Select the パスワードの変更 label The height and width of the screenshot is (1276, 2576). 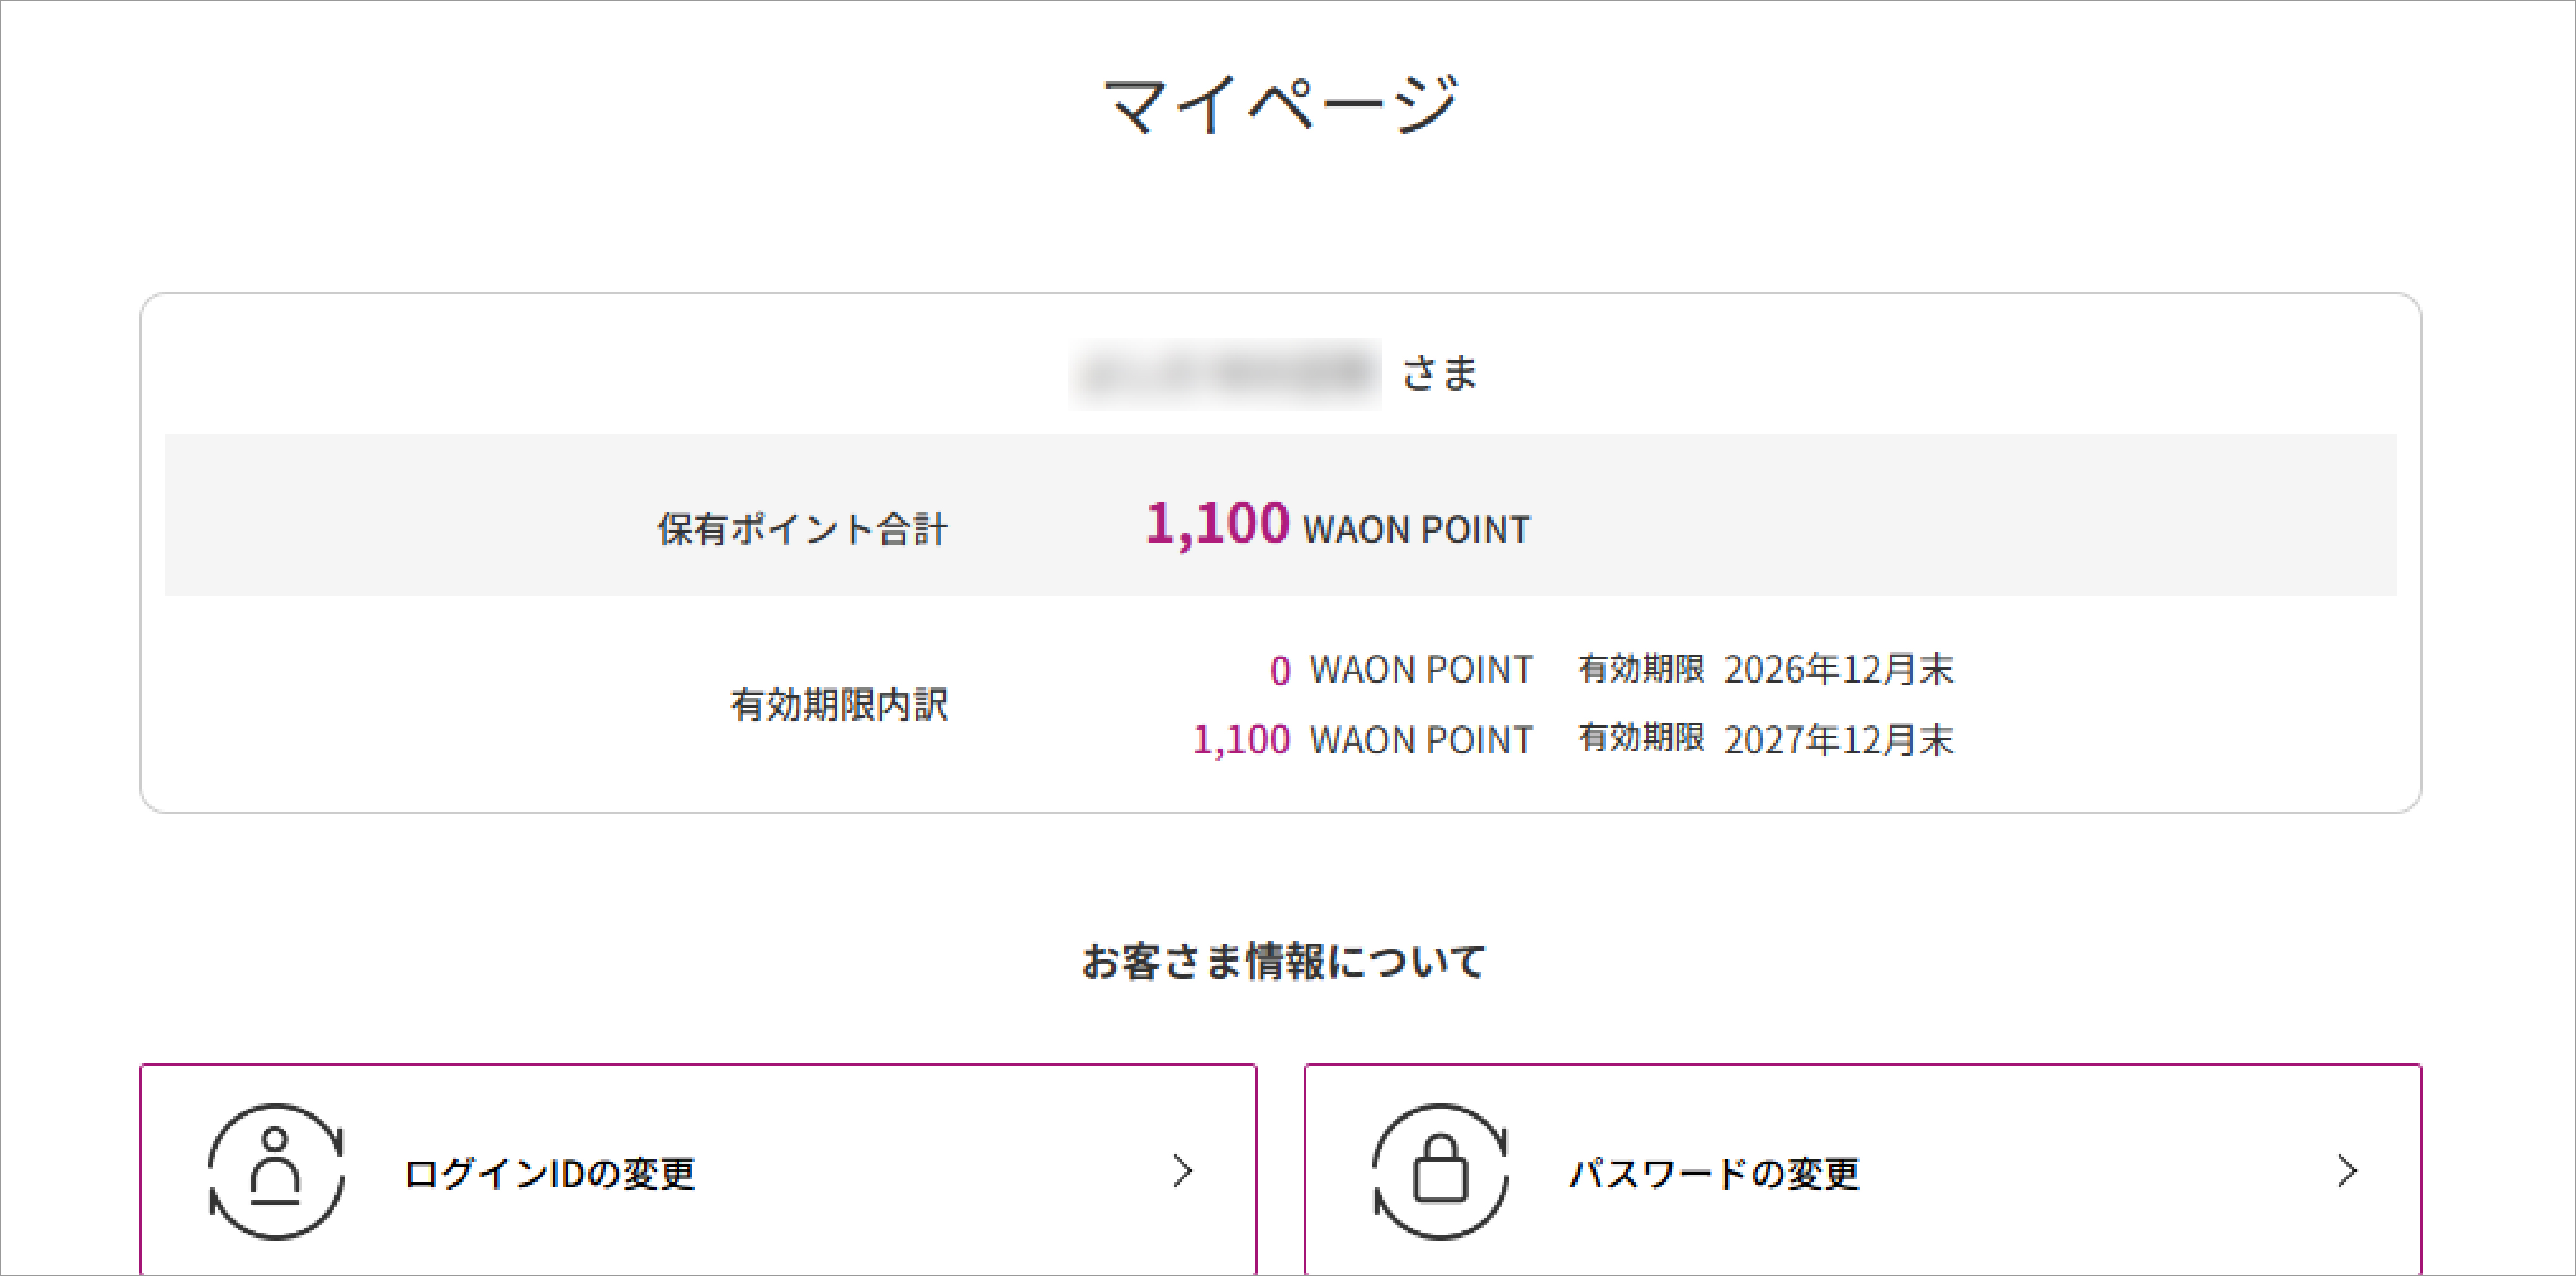coord(1714,1173)
